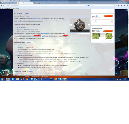The width and height of the screenshot is (129, 124).
Task: Go to the Firefox home page icon
Action: point(124,6)
